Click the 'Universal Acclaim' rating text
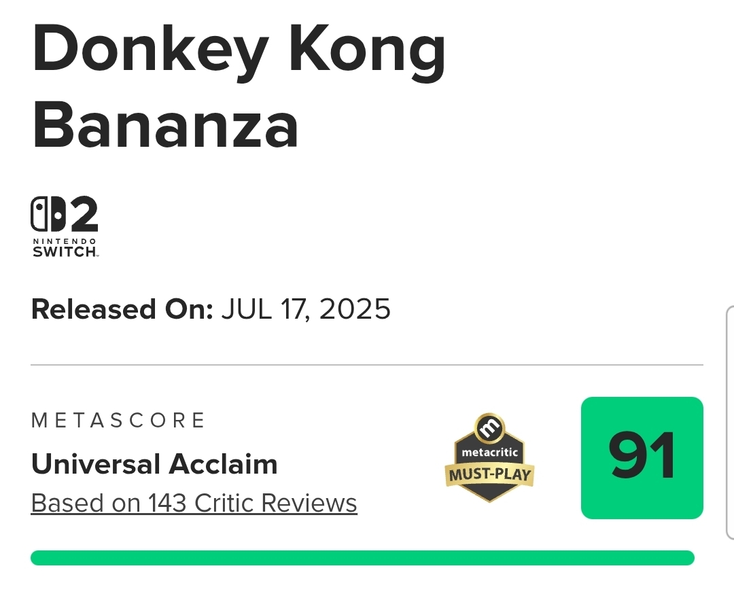This screenshot has width=734, height=598. 154,465
